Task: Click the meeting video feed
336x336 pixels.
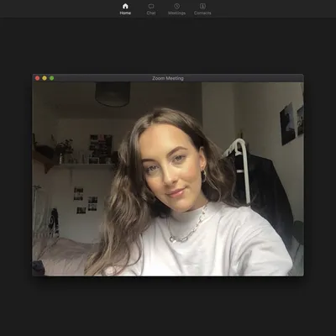Action: [x=168, y=179]
